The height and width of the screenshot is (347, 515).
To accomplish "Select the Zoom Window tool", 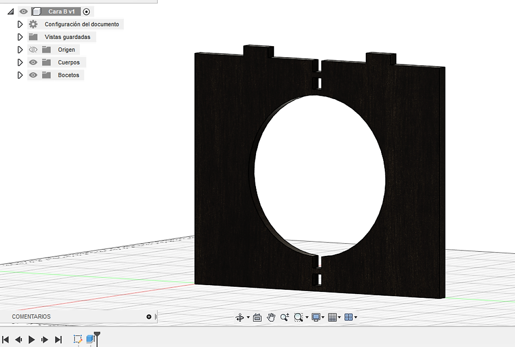I will (x=298, y=317).
